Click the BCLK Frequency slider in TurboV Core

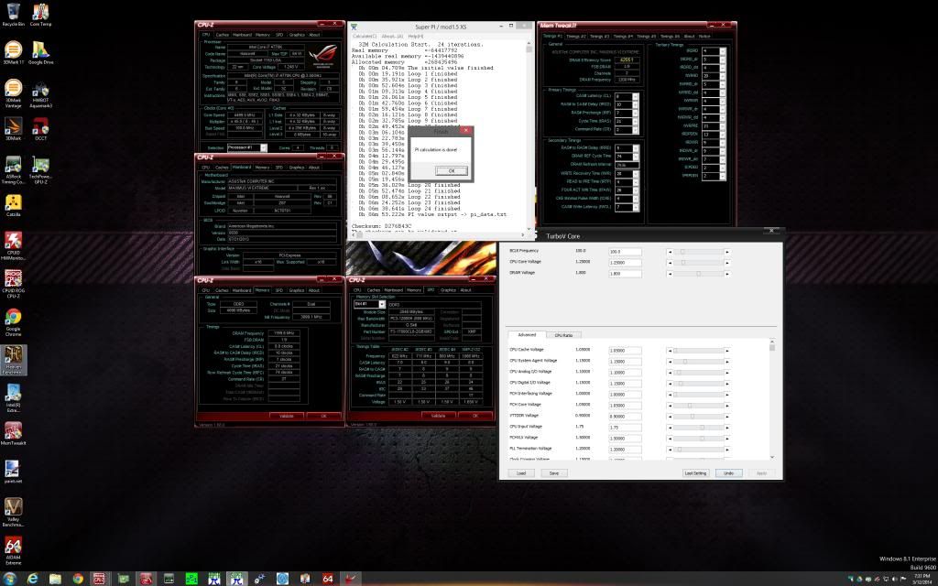698,252
